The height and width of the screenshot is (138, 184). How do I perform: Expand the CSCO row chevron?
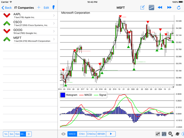coord(54,23)
